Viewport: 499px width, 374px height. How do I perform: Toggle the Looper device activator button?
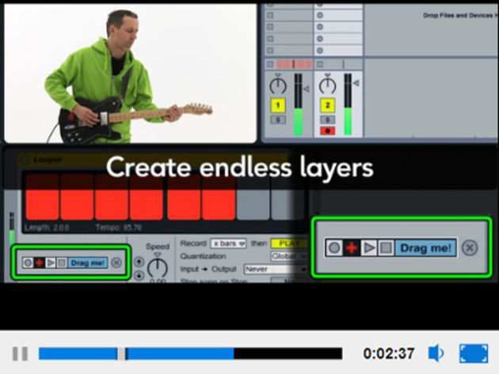coord(25,160)
